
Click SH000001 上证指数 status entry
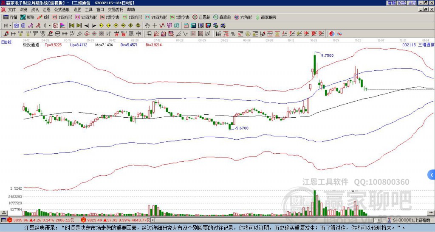pyautogui.click(x=412, y=220)
